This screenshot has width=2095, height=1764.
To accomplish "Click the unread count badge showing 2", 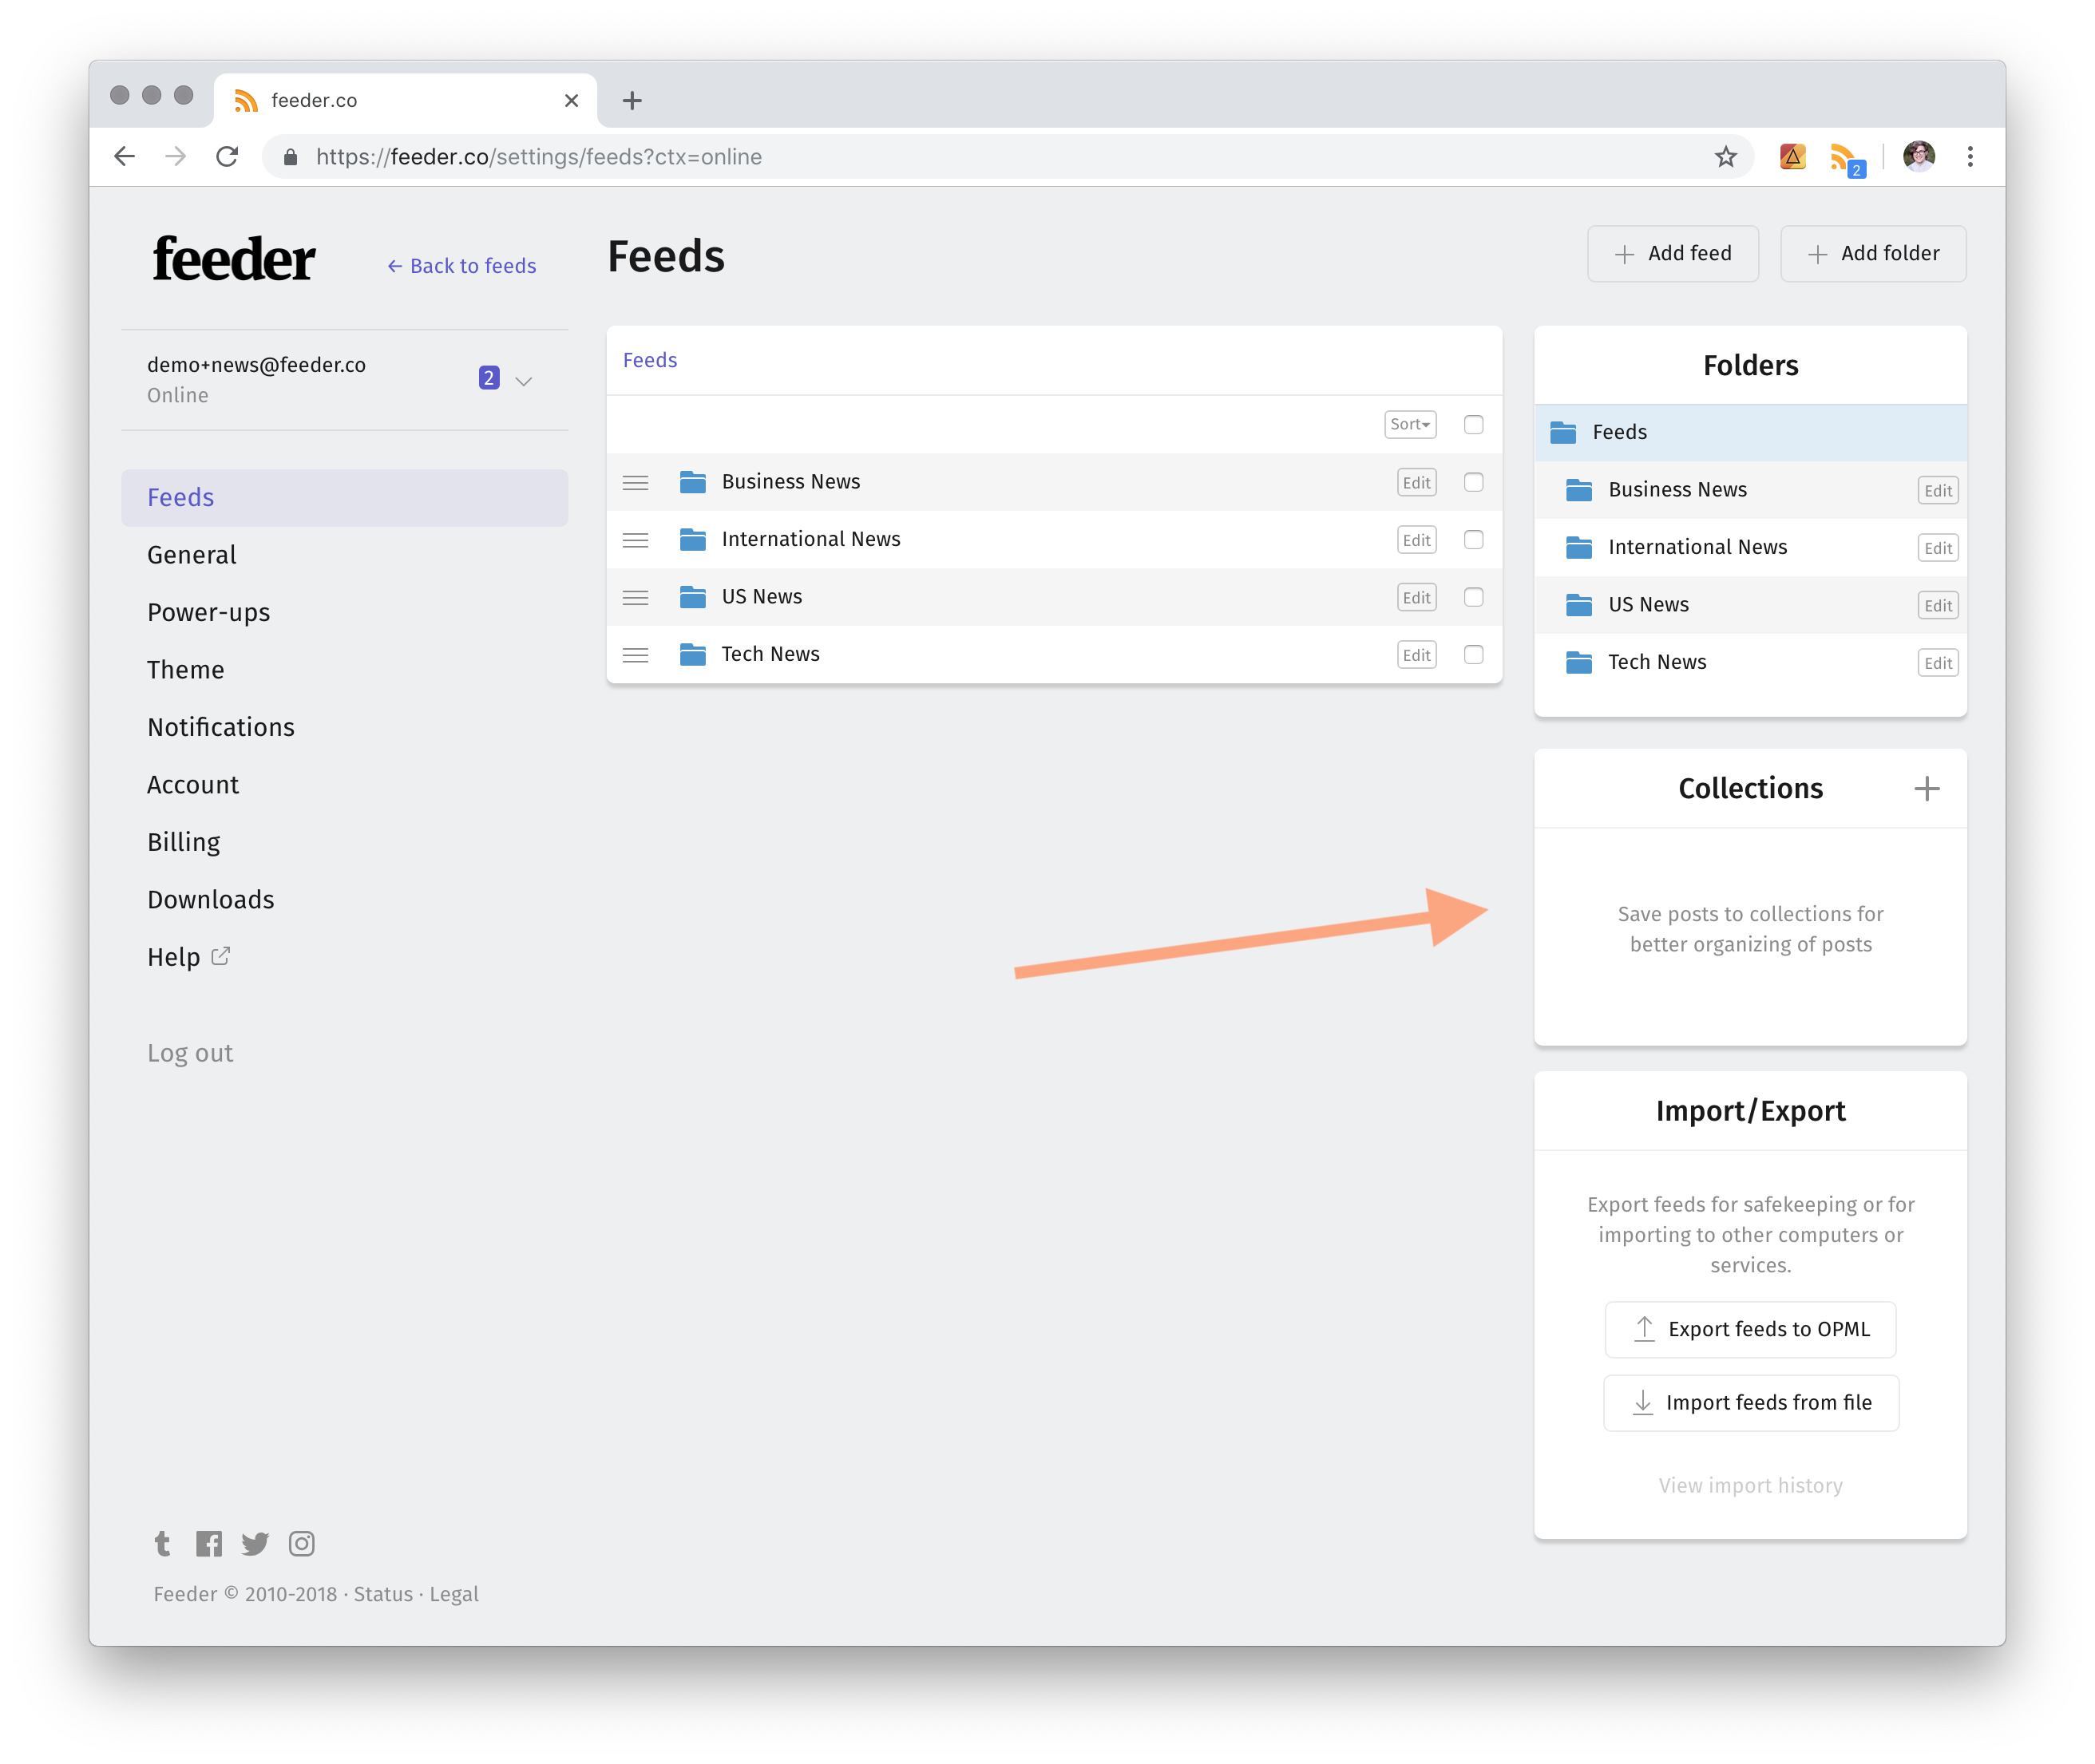I will click(488, 378).
